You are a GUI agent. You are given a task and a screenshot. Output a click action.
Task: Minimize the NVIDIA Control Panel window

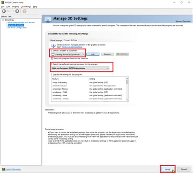point(174,2)
